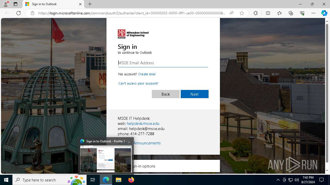Click the Next button
The width and height of the screenshot is (330, 185).
coord(194,94)
